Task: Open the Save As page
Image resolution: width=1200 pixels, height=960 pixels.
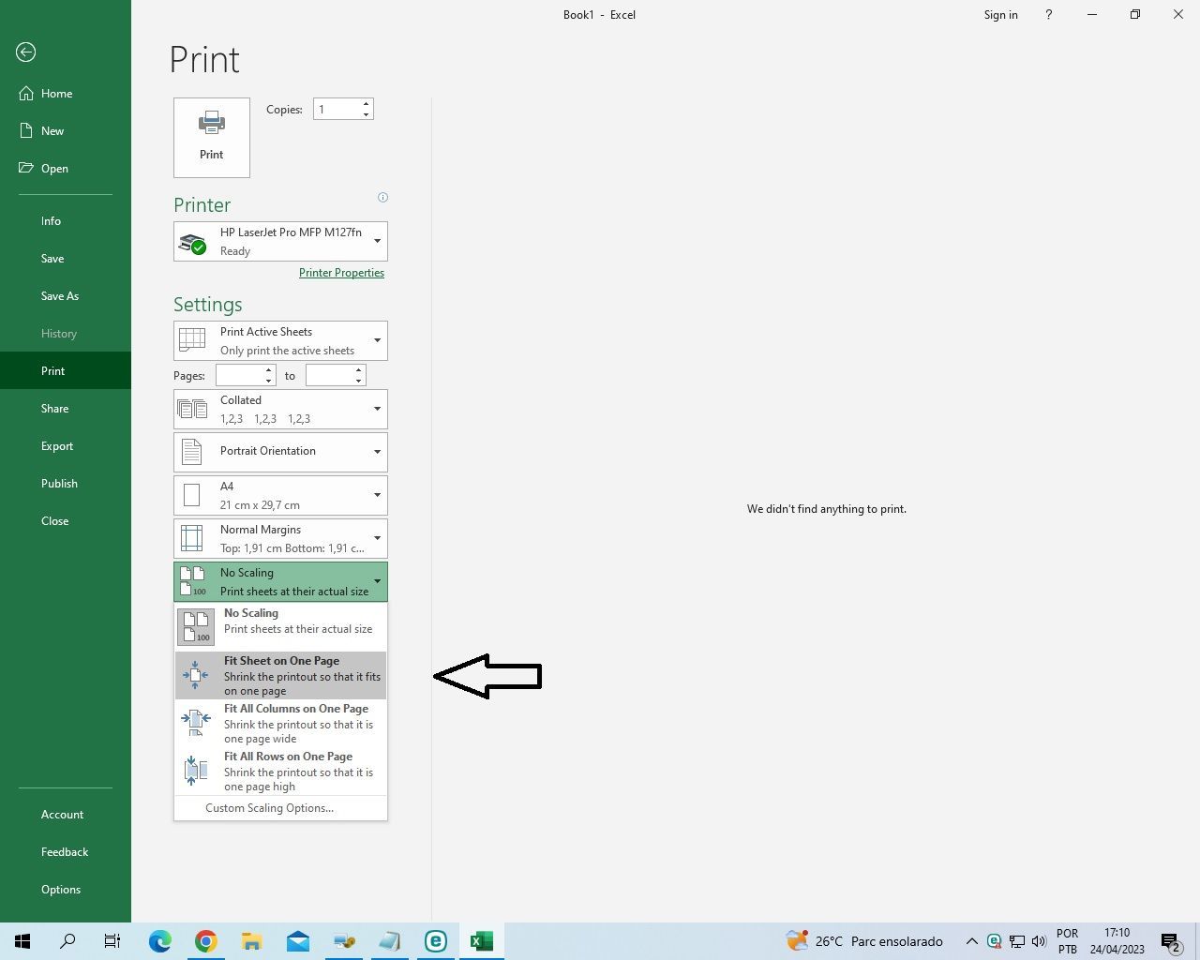Action: tap(59, 295)
